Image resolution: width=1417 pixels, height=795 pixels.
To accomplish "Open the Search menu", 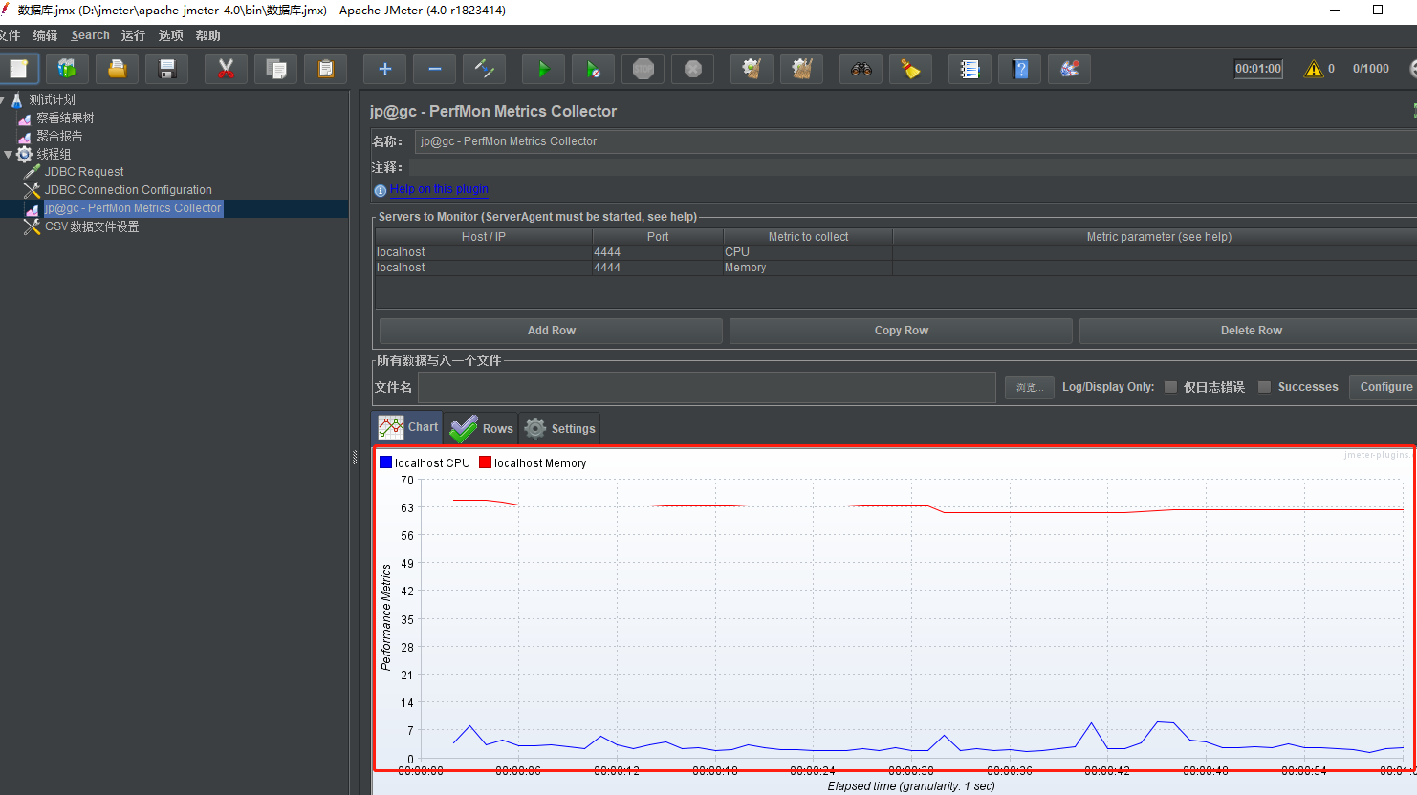I will 90,35.
